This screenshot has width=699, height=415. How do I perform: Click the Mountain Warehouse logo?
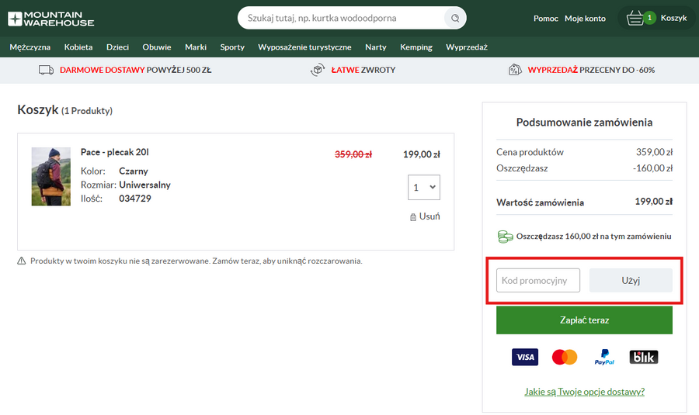[52, 19]
